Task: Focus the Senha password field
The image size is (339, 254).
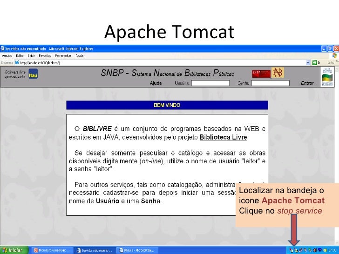Action: click(x=271, y=83)
